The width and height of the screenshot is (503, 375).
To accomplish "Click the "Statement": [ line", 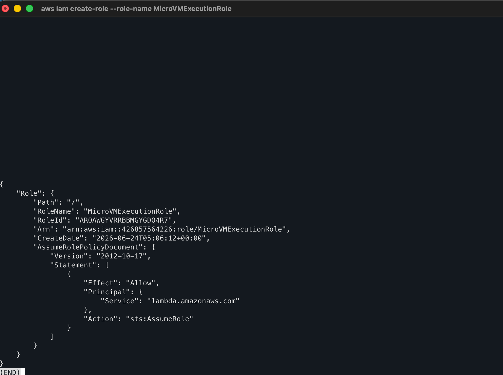I will click(x=80, y=265).
